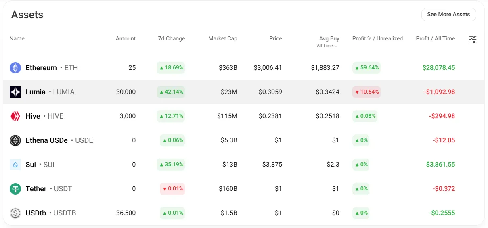Sort by the Amount column header

point(126,39)
